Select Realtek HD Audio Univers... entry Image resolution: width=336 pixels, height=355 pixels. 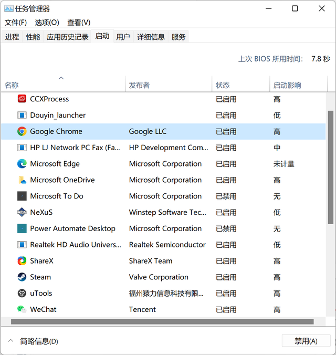(x=76, y=245)
